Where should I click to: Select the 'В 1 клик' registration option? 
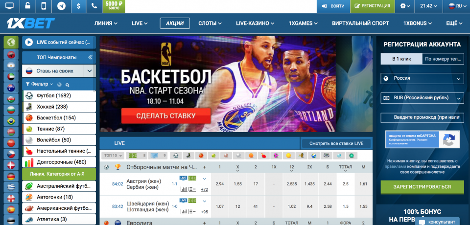(x=401, y=59)
